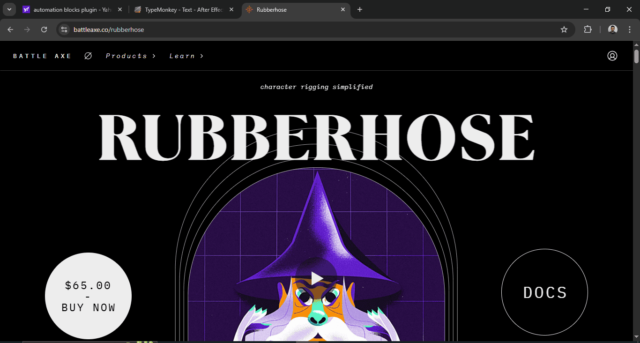Screen dimensions: 640x343
Task: Expand the Learn menu
Action: click(x=186, y=56)
